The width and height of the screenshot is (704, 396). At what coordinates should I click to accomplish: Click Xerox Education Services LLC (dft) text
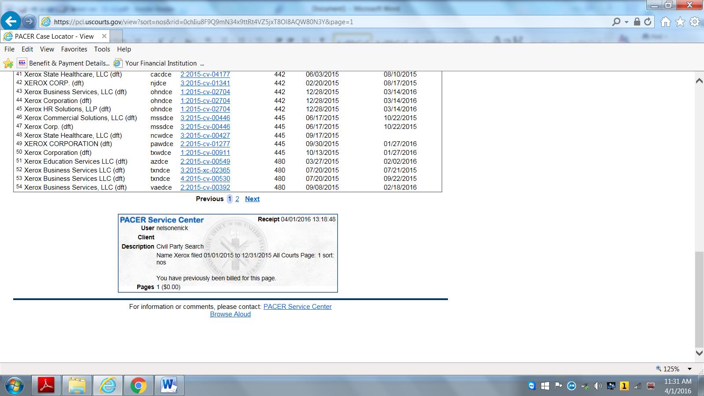(76, 161)
